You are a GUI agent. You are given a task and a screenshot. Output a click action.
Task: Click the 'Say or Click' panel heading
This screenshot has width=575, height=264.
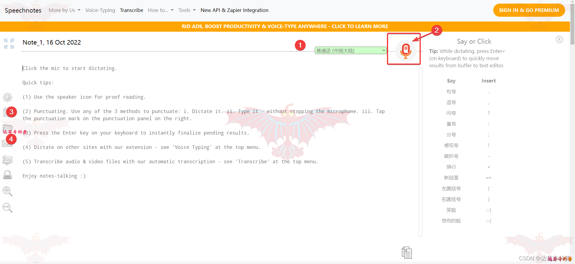(x=474, y=41)
